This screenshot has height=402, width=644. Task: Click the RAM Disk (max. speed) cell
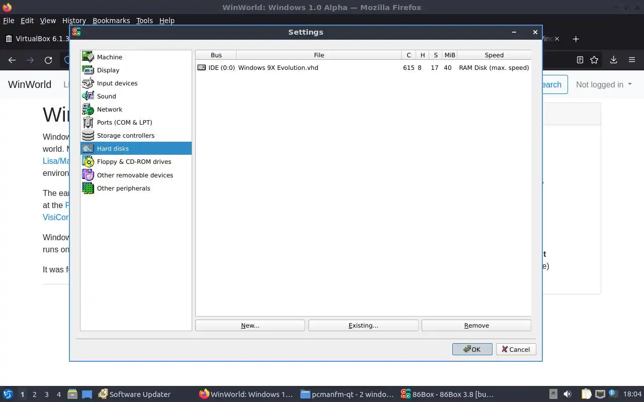click(x=494, y=67)
